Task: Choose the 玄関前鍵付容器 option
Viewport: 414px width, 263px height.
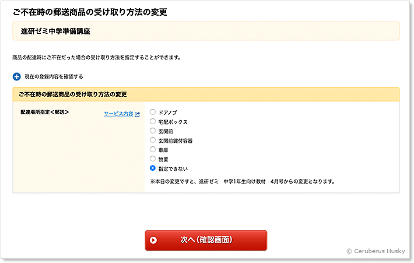Action: [153, 140]
